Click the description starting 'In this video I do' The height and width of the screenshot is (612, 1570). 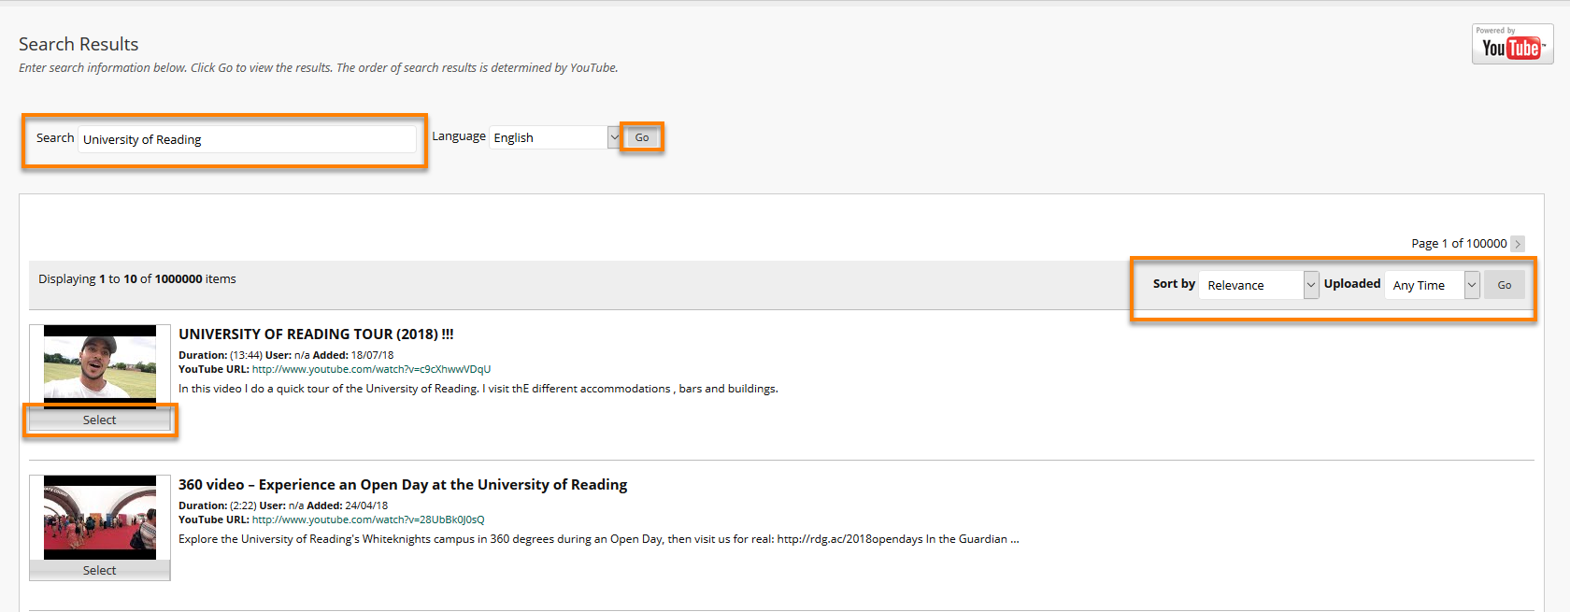[x=478, y=389]
